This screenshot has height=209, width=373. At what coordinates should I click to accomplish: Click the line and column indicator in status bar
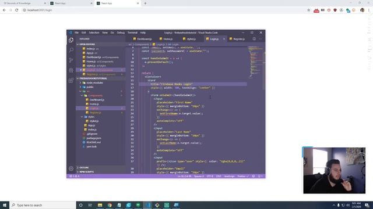click(184, 176)
